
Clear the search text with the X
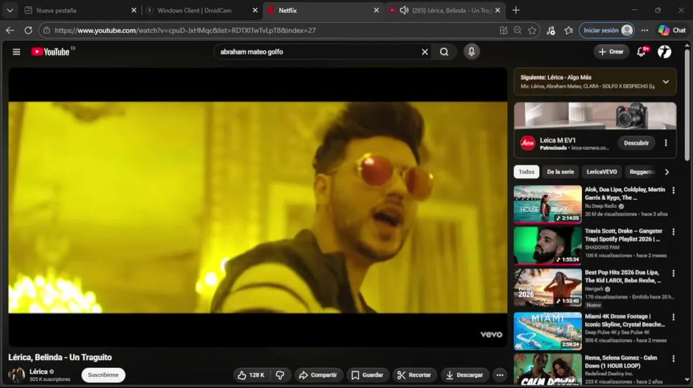425,52
